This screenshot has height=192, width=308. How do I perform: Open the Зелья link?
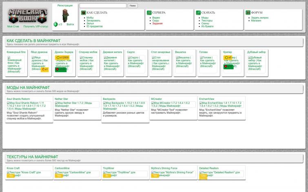(90, 23)
